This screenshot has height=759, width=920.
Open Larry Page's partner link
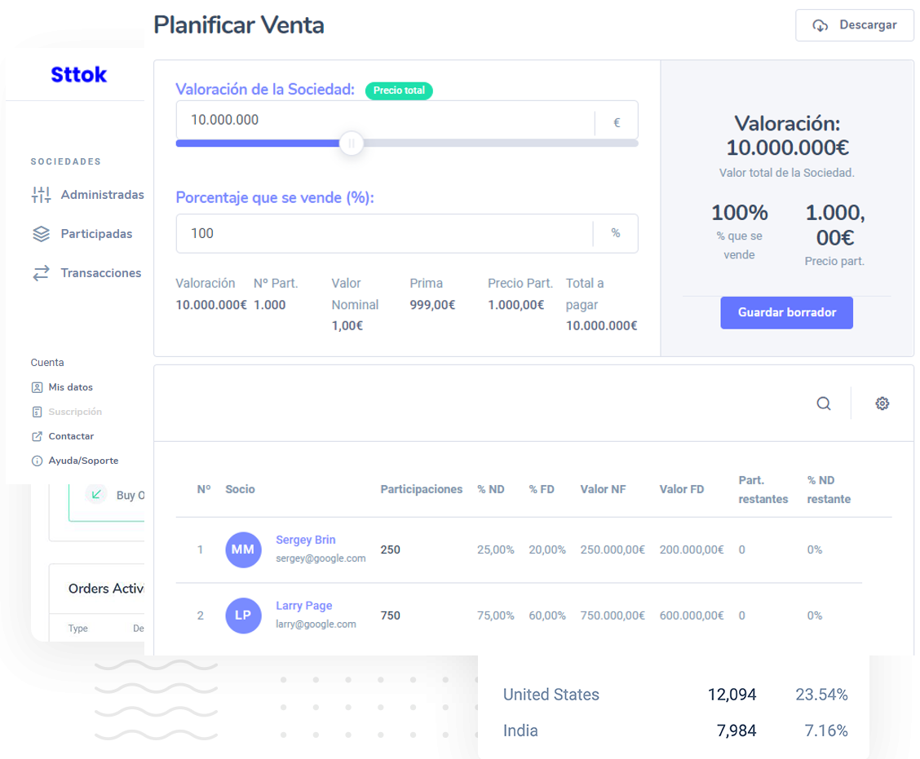(303, 606)
